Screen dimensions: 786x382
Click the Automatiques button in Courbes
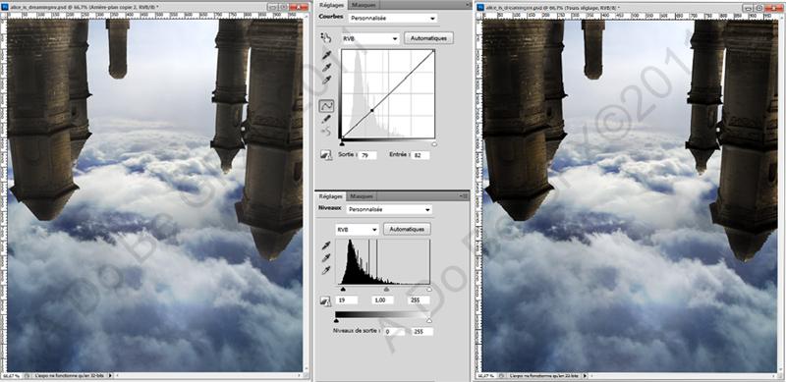[428, 38]
